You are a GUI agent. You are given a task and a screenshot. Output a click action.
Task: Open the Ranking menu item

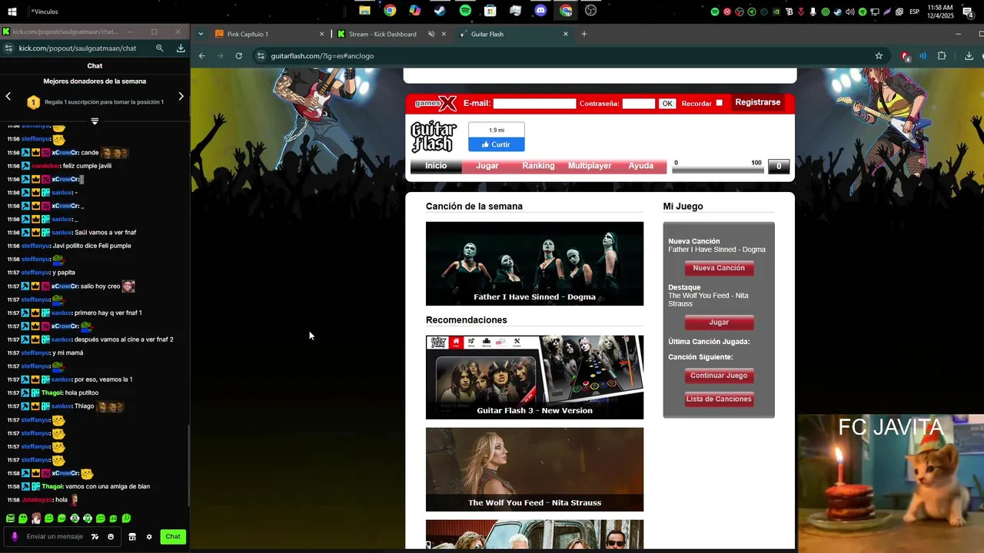pyautogui.click(x=538, y=166)
